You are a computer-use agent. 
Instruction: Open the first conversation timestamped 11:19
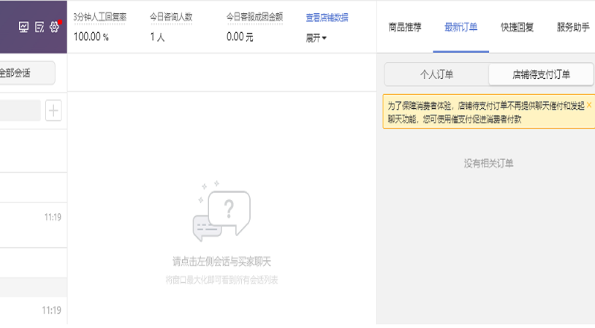pyautogui.click(x=33, y=217)
